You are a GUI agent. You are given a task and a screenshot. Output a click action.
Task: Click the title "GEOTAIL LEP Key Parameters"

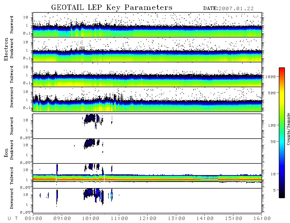(x=112, y=7)
